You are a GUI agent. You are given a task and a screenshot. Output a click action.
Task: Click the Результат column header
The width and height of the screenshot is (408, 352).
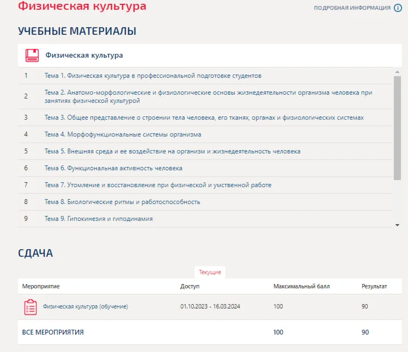(374, 286)
